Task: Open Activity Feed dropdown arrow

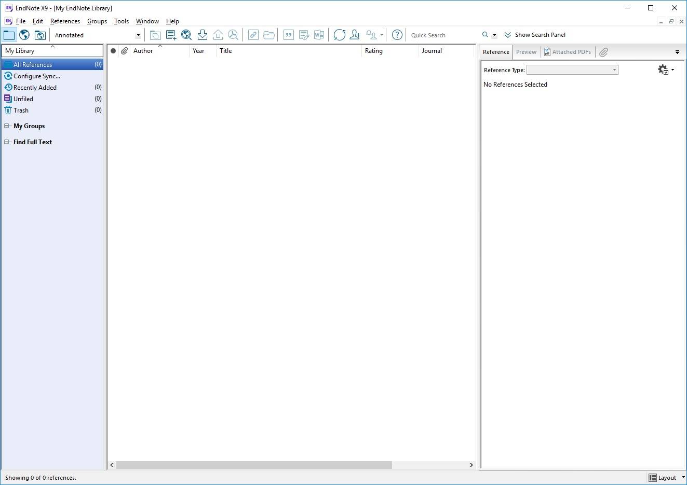Action: (382, 35)
